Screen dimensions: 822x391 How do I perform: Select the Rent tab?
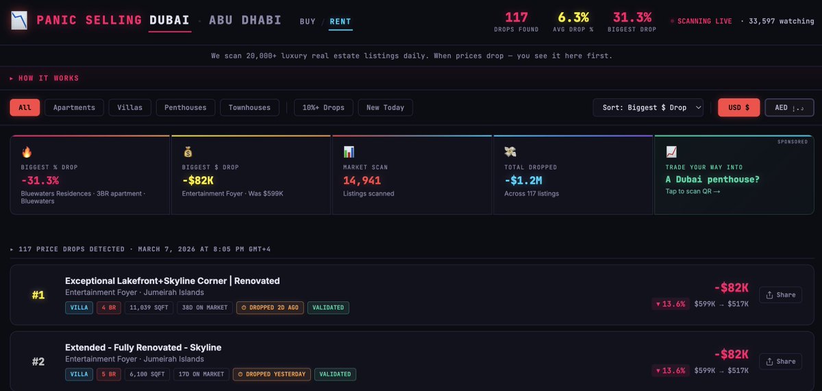tap(340, 21)
